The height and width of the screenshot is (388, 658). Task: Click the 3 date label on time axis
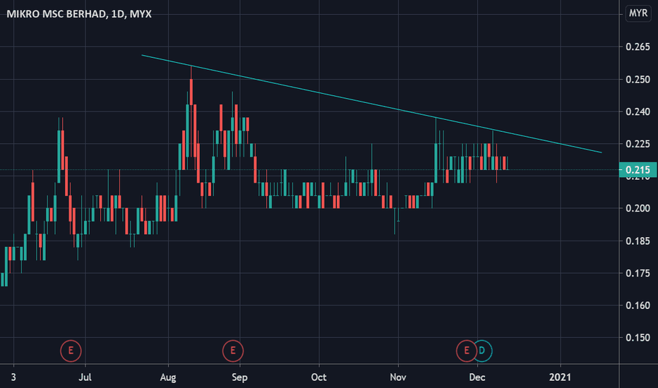coord(13,377)
